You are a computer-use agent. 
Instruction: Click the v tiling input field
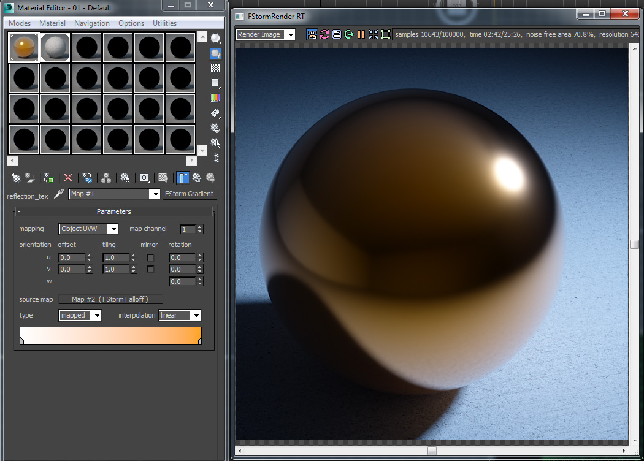(x=117, y=269)
